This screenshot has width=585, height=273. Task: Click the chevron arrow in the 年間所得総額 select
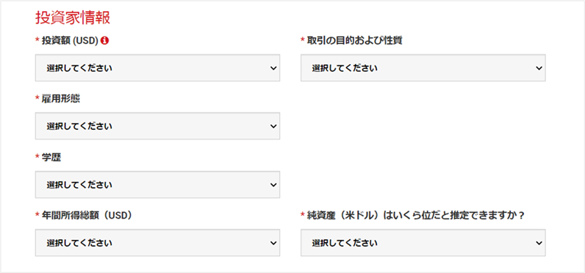pos(273,243)
